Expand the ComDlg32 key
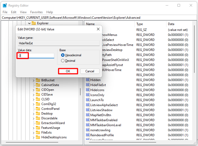The height and width of the screenshot is (146, 198). click(x=34, y=104)
